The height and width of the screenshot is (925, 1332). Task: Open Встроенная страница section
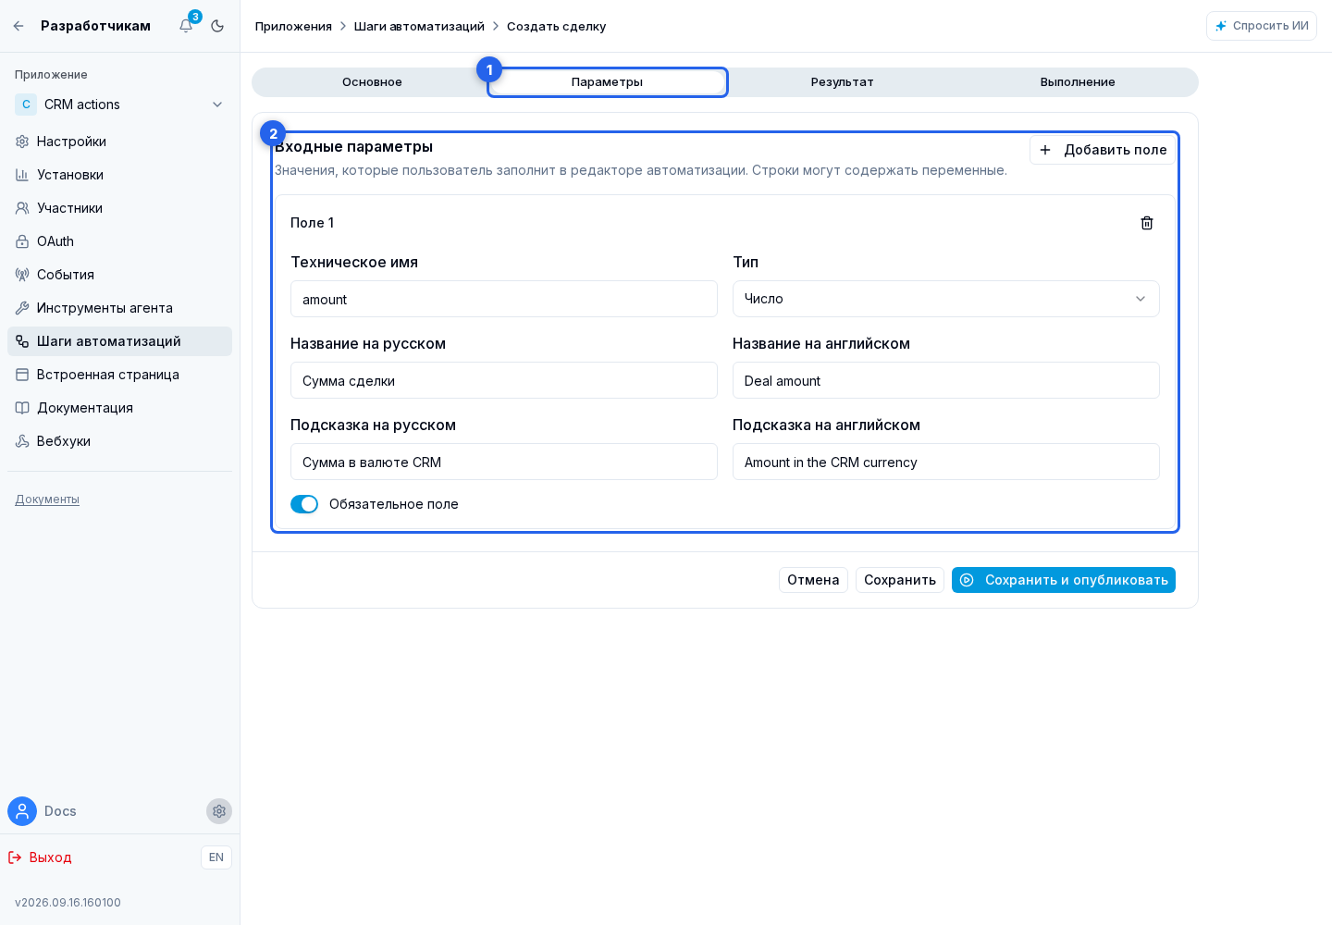(120, 375)
